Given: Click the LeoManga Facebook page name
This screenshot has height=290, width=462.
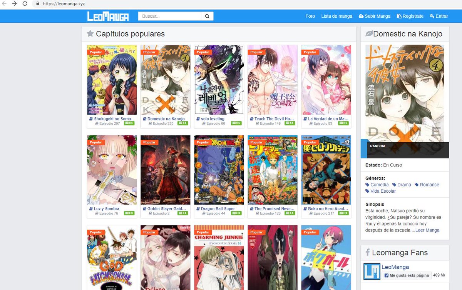Looking at the screenshot, I should click(395, 267).
